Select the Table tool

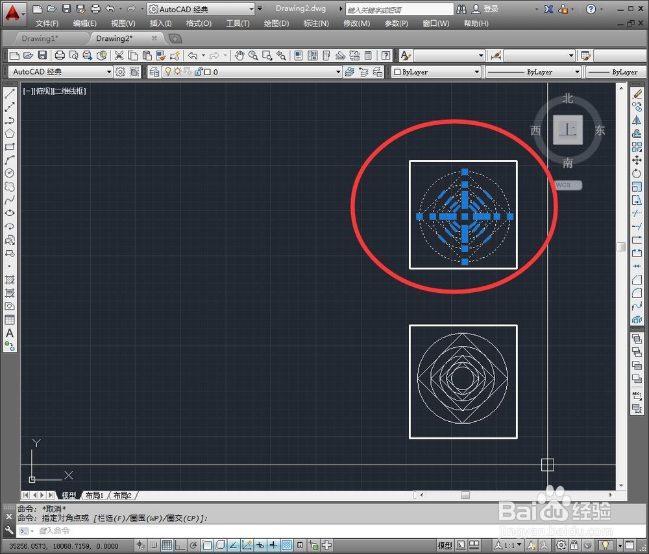tap(10, 319)
